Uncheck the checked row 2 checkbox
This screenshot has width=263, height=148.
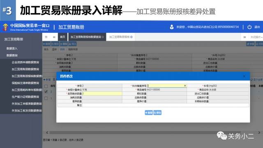[46, 92]
